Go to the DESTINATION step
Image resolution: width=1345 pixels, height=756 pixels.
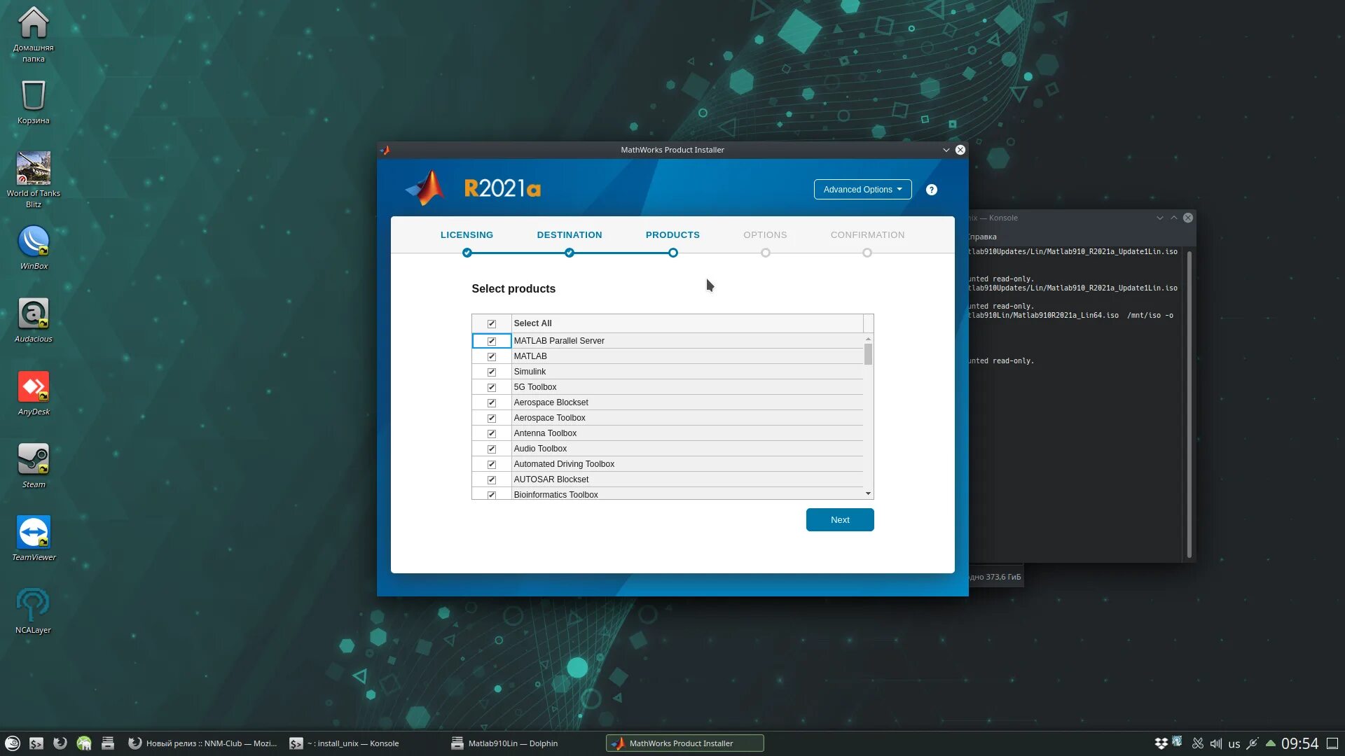(x=570, y=235)
